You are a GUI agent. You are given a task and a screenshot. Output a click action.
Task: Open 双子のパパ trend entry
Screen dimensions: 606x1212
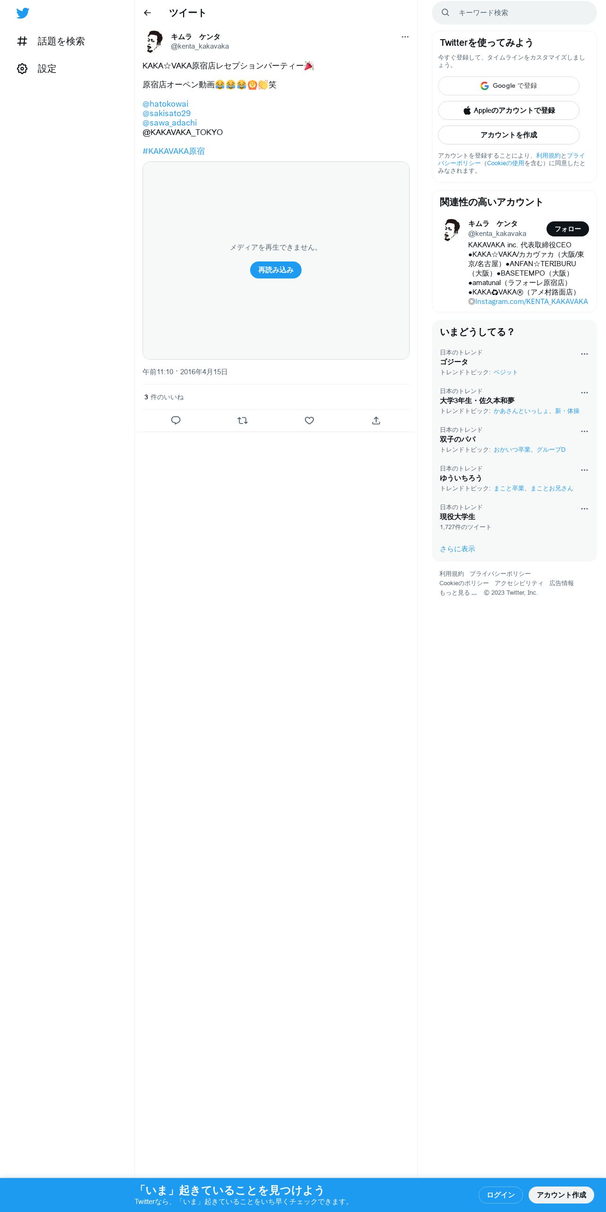(x=514, y=440)
